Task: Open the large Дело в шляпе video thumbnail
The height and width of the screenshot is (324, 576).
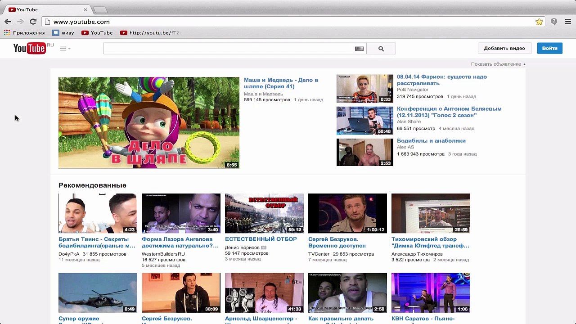Action: click(x=149, y=122)
